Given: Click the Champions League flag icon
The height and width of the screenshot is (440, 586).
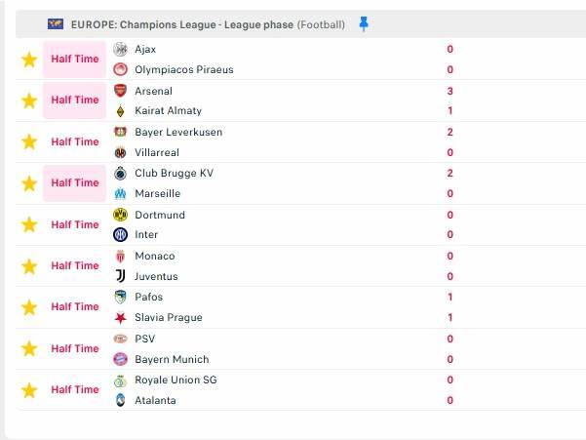Looking at the screenshot, I should pyautogui.click(x=56, y=23).
